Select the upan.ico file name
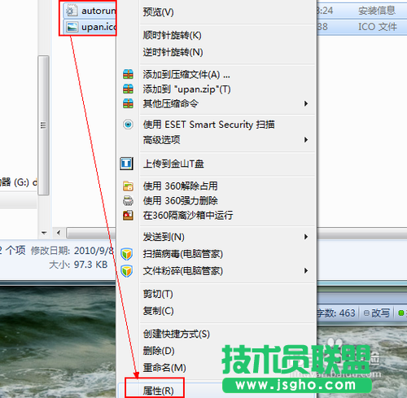407x398 pixels. pos(98,27)
